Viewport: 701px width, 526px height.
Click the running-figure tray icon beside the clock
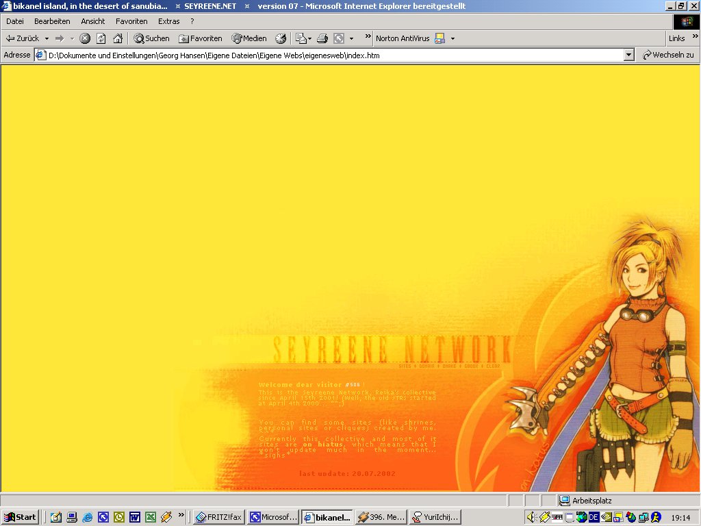pos(656,518)
